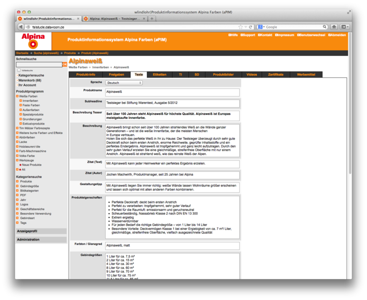Close the wlindlohr Produktinformationssystem tab
This screenshot has height=300, width=367.
pyautogui.click(x=78, y=18)
